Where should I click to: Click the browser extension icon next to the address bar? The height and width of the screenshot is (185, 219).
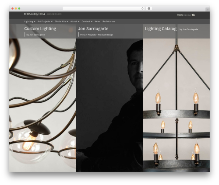pyautogui.click(x=149, y=8)
